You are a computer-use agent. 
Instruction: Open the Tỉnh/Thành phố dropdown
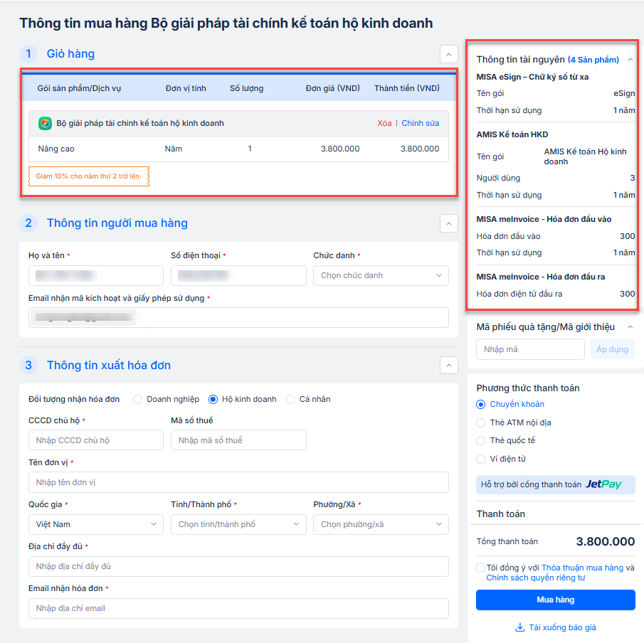click(x=238, y=525)
